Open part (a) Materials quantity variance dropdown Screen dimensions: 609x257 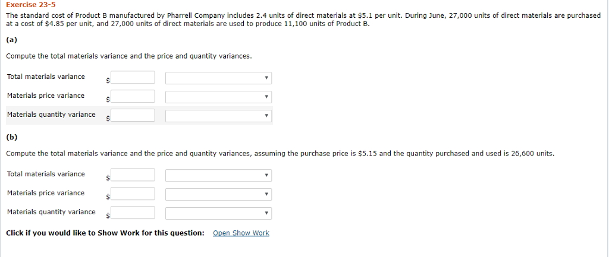pyautogui.click(x=218, y=116)
